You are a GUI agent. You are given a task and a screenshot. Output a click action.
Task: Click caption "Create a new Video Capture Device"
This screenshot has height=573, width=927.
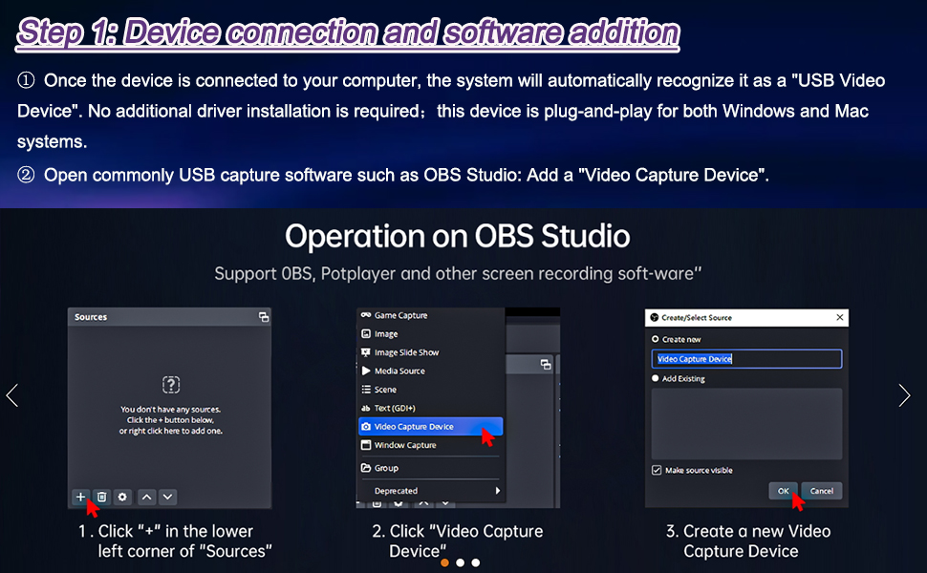(748, 541)
